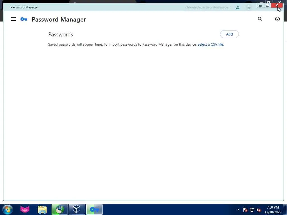Click the Add password button

(x=229, y=34)
